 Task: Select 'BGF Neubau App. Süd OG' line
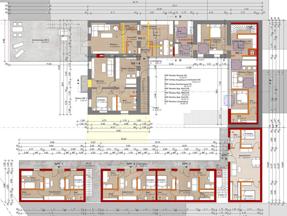176,97
